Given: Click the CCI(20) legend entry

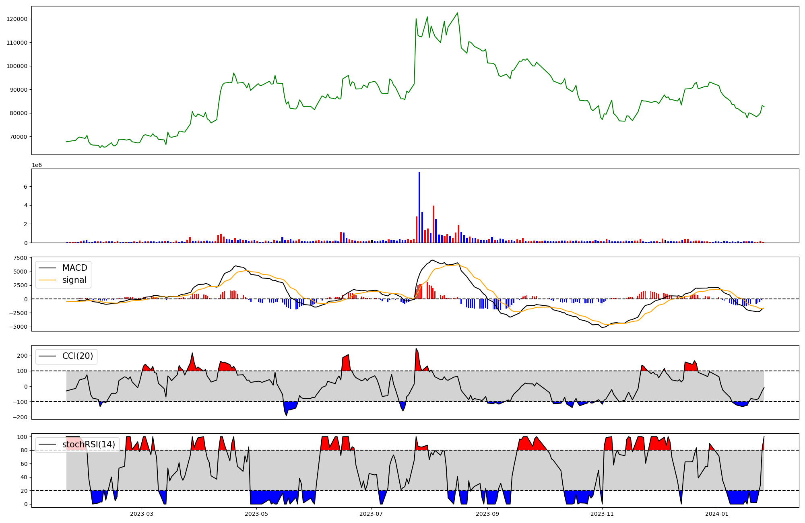Looking at the screenshot, I should pos(77,356).
